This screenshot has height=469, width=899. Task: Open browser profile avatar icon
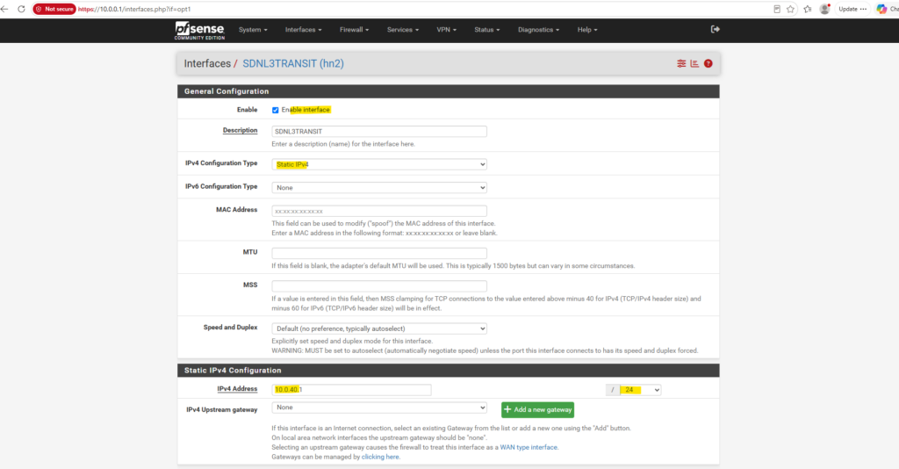tap(824, 9)
